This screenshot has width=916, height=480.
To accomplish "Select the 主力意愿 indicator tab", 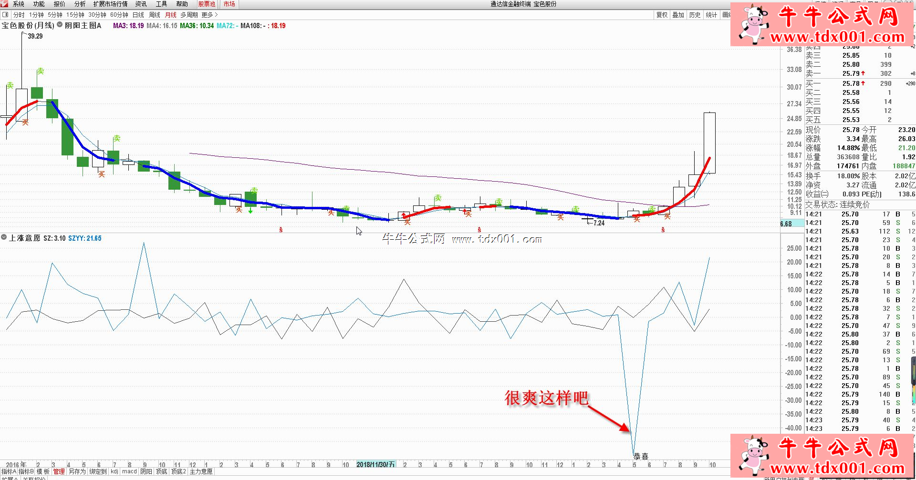I will pos(201,471).
